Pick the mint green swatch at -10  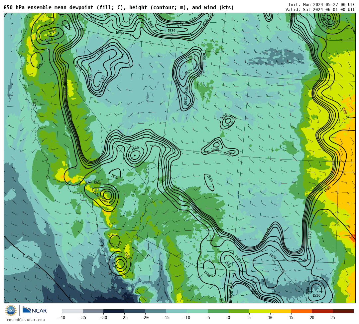(x=197, y=311)
